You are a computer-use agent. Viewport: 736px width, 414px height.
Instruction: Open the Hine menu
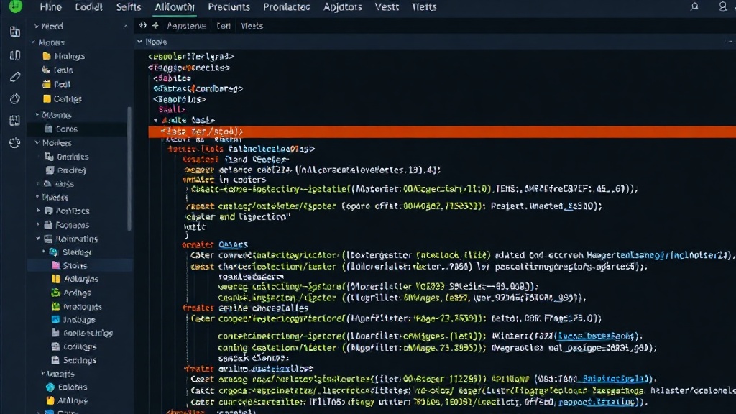(x=51, y=7)
